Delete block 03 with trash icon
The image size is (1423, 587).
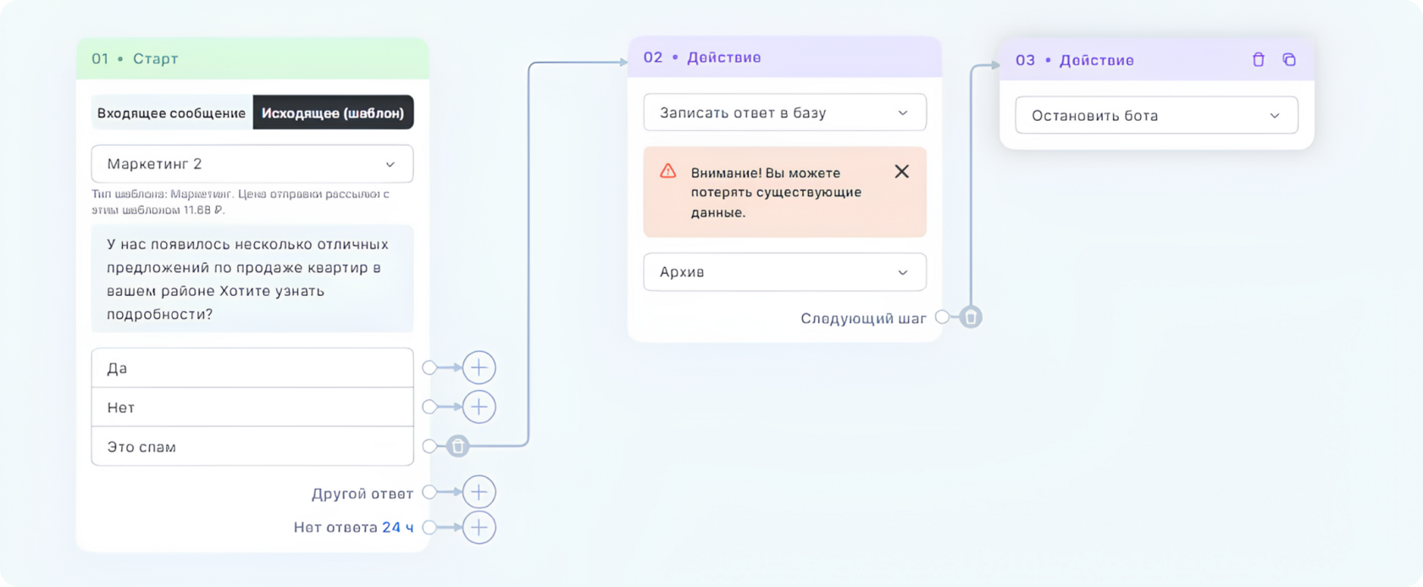click(1258, 60)
